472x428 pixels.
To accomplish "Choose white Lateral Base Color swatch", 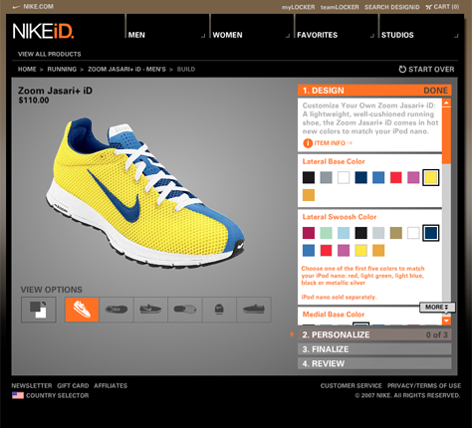I will pyautogui.click(x=344, y=177).
